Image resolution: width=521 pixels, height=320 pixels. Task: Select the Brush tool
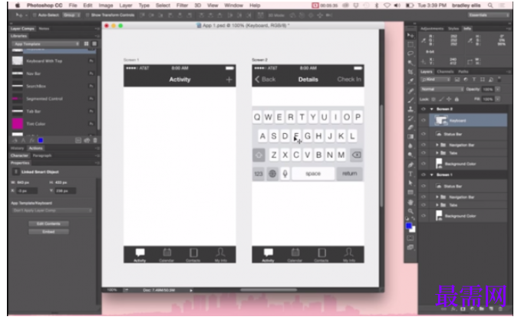coord(411,100)
